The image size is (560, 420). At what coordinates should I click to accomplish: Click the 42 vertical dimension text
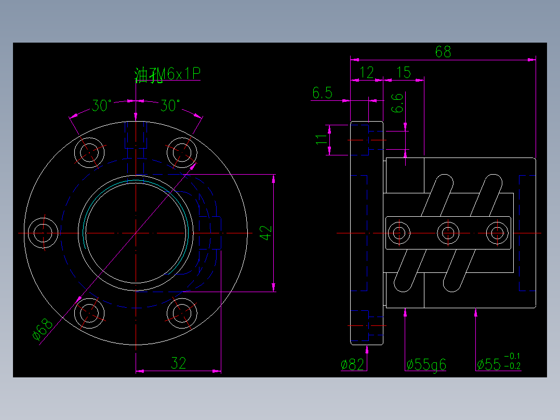tap(265, 233)
